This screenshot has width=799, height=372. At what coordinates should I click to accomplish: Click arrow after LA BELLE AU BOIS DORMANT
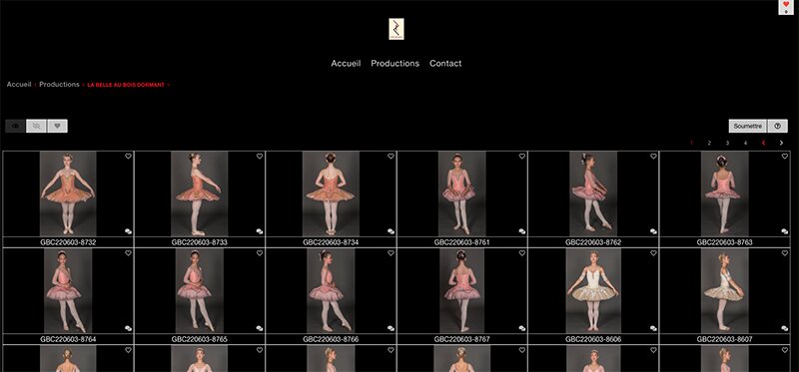168,85
